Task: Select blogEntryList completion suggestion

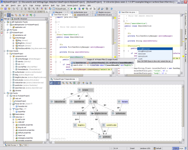Action: pos(155,51)
